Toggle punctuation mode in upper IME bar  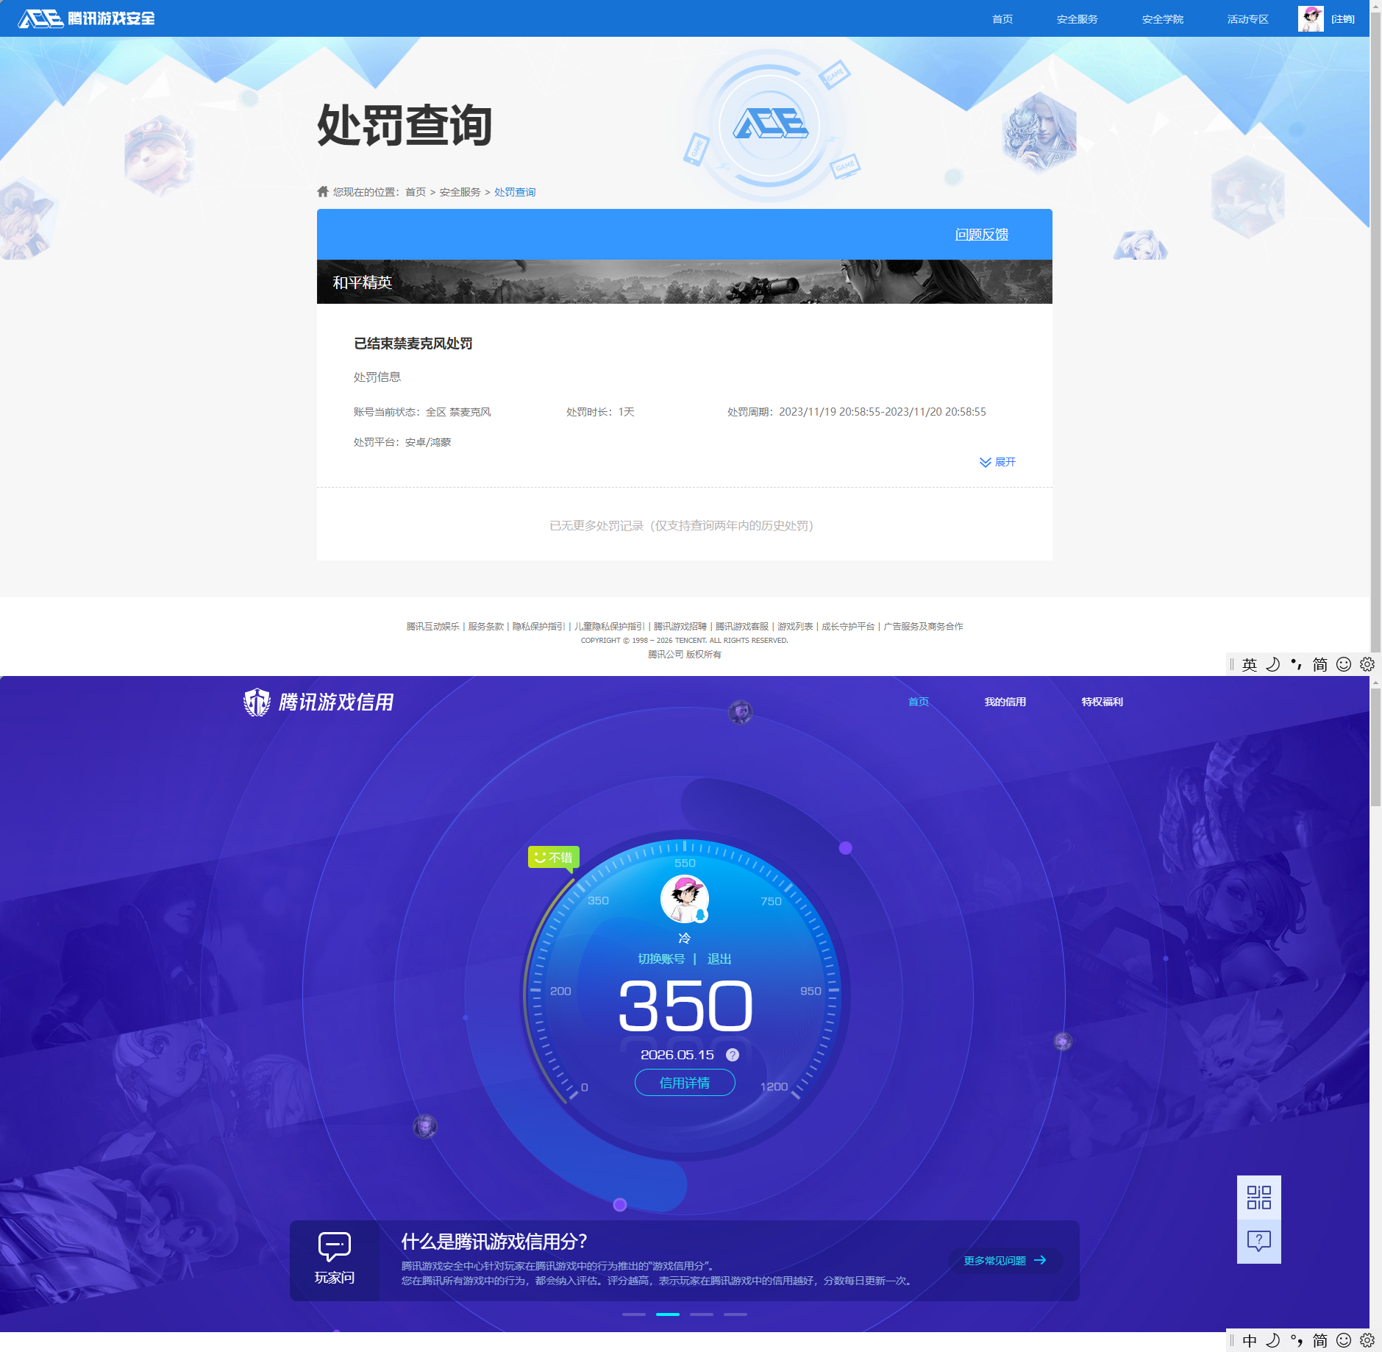click(x=1297, y=665)
